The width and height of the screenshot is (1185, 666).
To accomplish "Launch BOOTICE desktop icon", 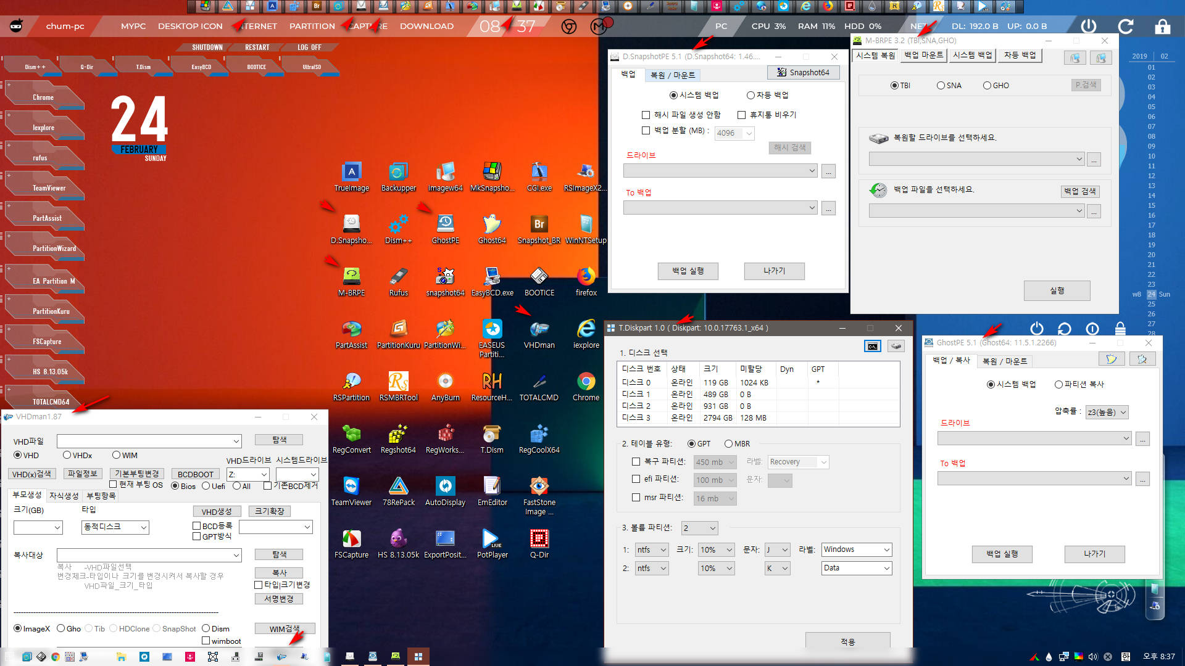I will pos(539,282).
